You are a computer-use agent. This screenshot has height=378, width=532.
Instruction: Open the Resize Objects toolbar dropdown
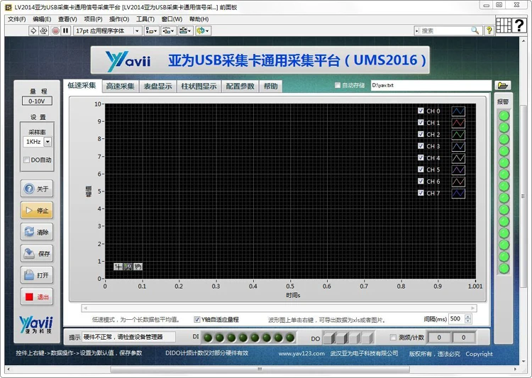click(185, 31)
